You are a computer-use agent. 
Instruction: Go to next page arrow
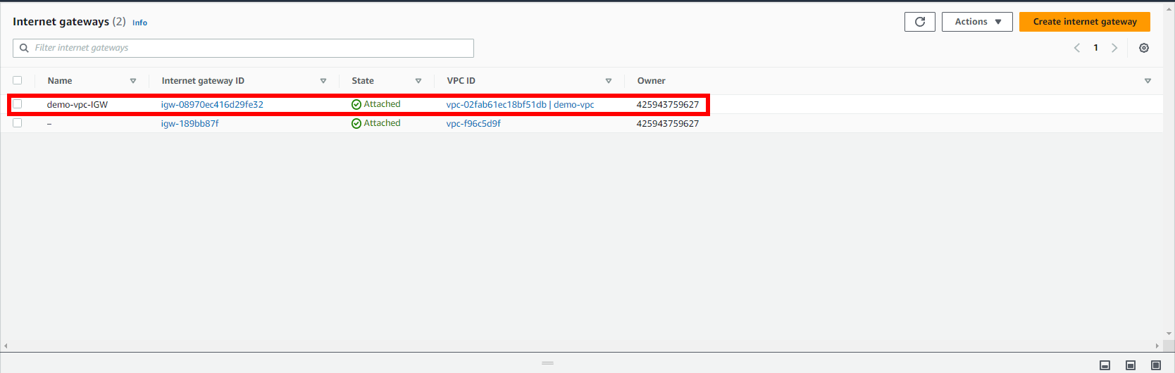pos(1114,48)
